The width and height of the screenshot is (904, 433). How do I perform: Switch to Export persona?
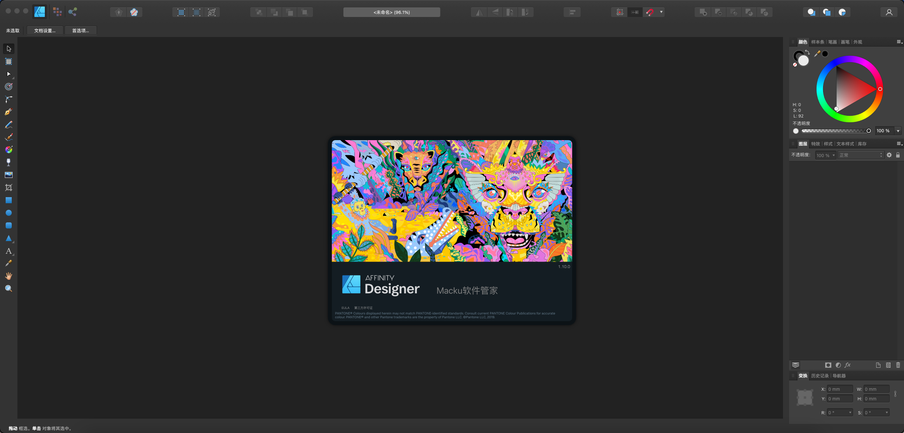click(x=73, y=12)
